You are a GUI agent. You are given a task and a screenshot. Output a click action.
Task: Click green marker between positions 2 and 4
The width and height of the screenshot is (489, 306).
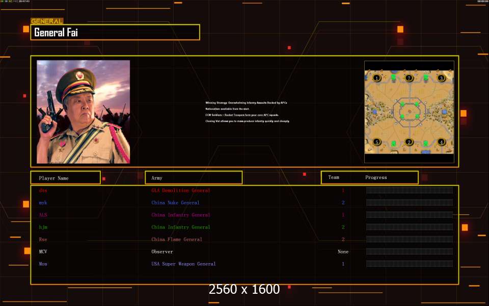tap(426, 144)
